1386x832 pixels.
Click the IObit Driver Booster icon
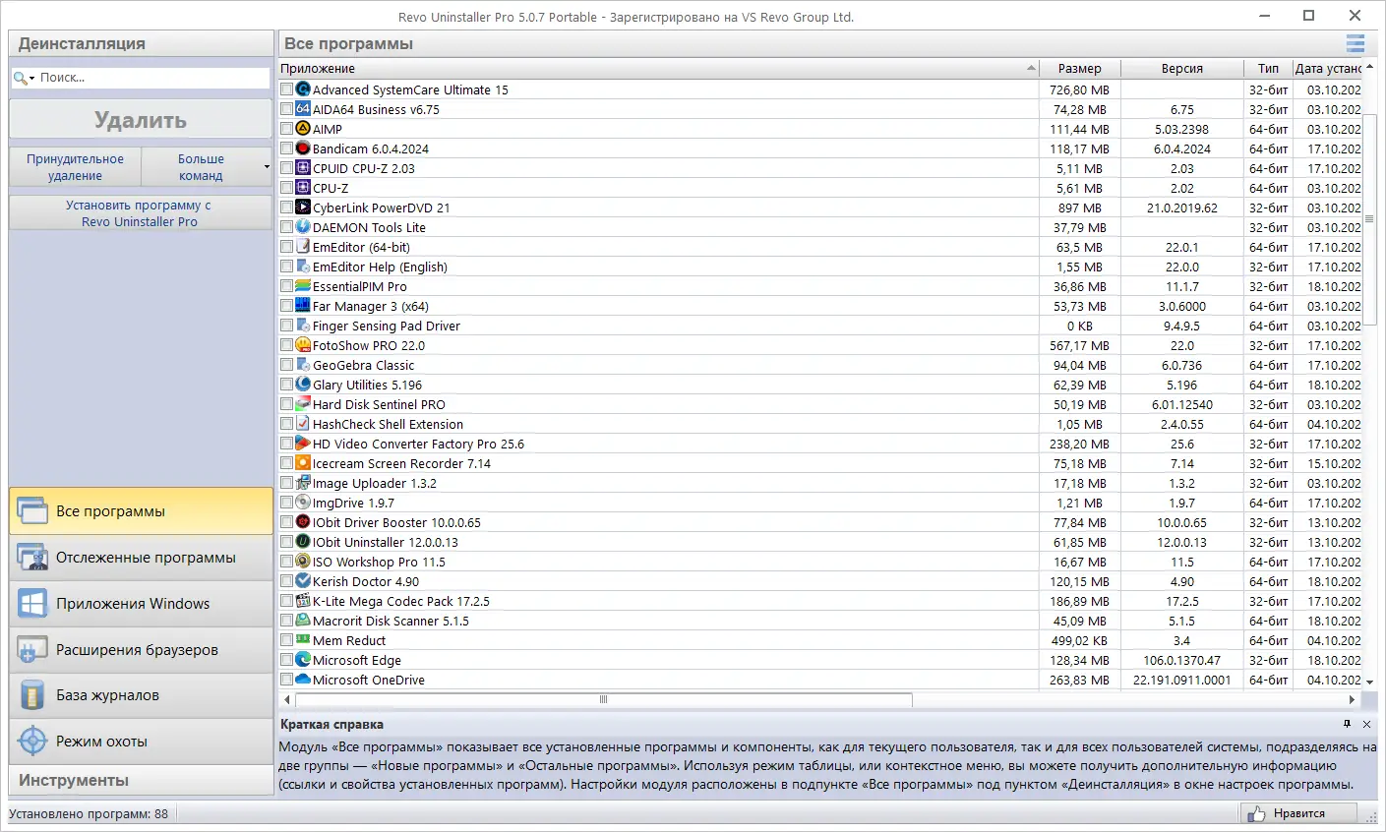click(x=303, y=522)
